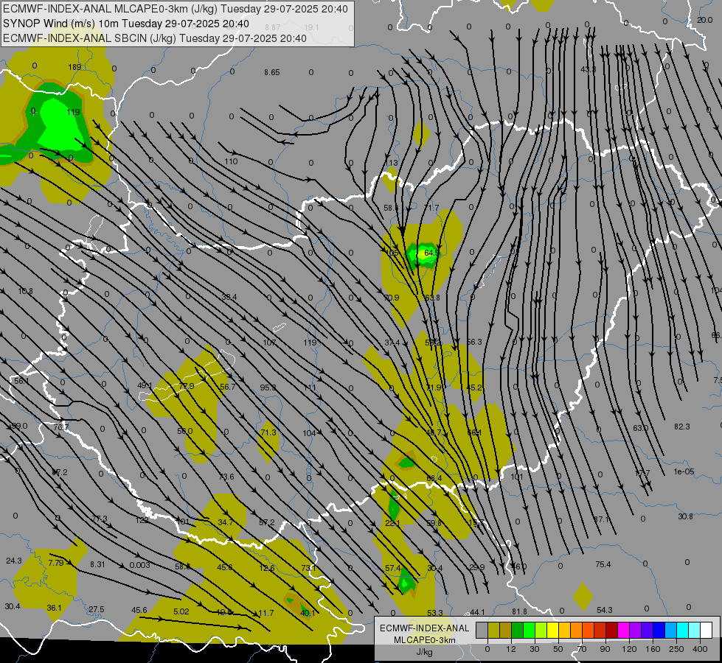
Task: Click the map value 44.1
Action: click(x=477, y=612)
